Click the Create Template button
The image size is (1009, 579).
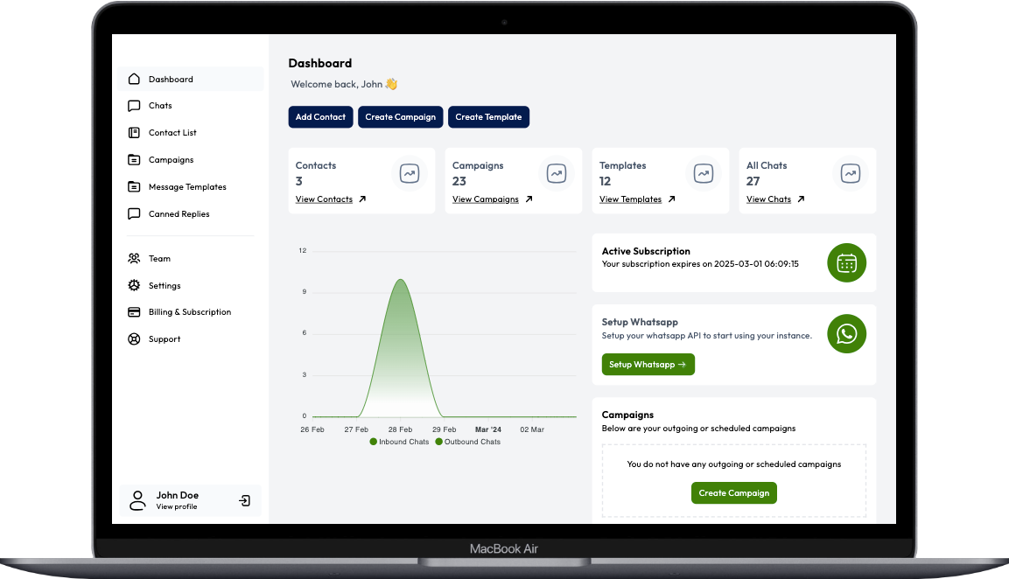click(488, 116)
